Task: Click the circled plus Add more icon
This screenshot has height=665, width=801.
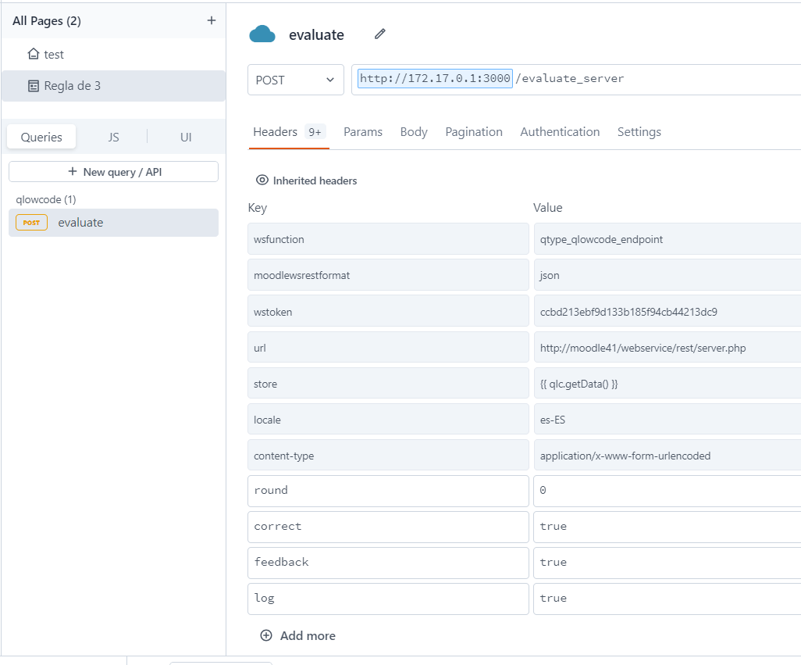Action: click(266, 635)
